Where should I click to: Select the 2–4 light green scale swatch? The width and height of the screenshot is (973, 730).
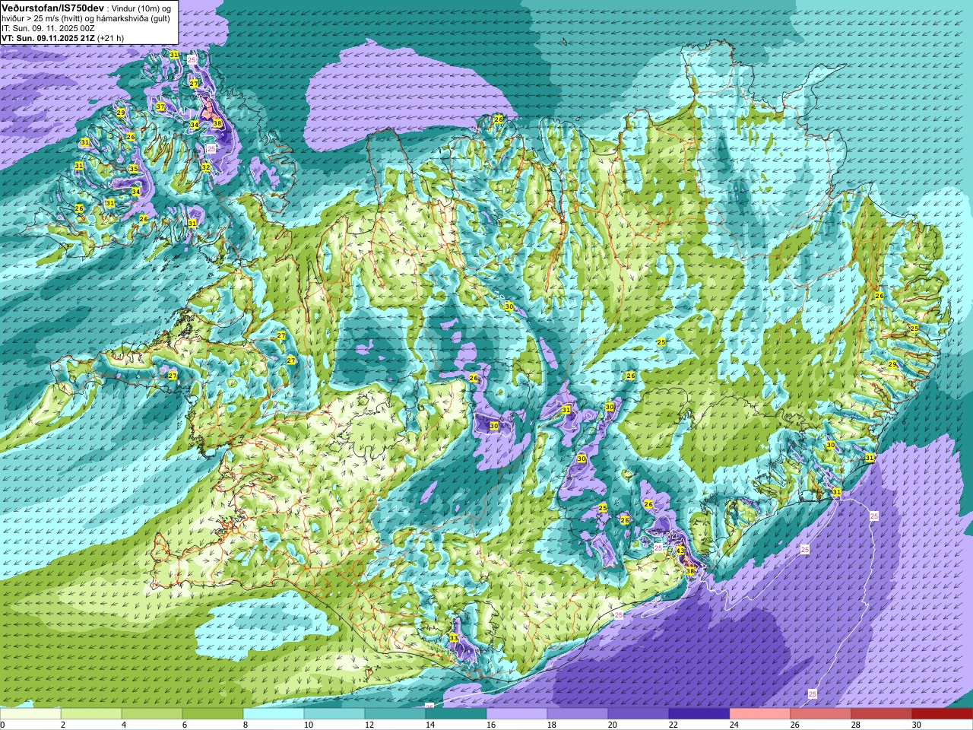[x=91, y=714]
